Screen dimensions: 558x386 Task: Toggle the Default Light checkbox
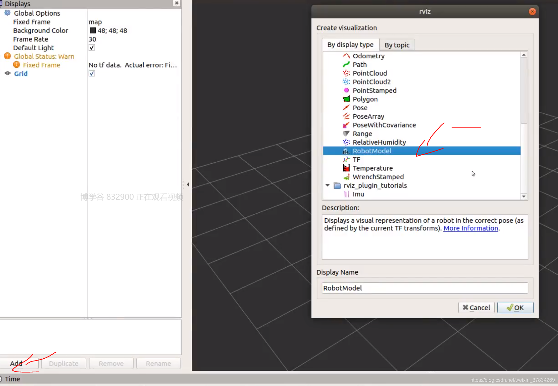(x=92, y=48)
